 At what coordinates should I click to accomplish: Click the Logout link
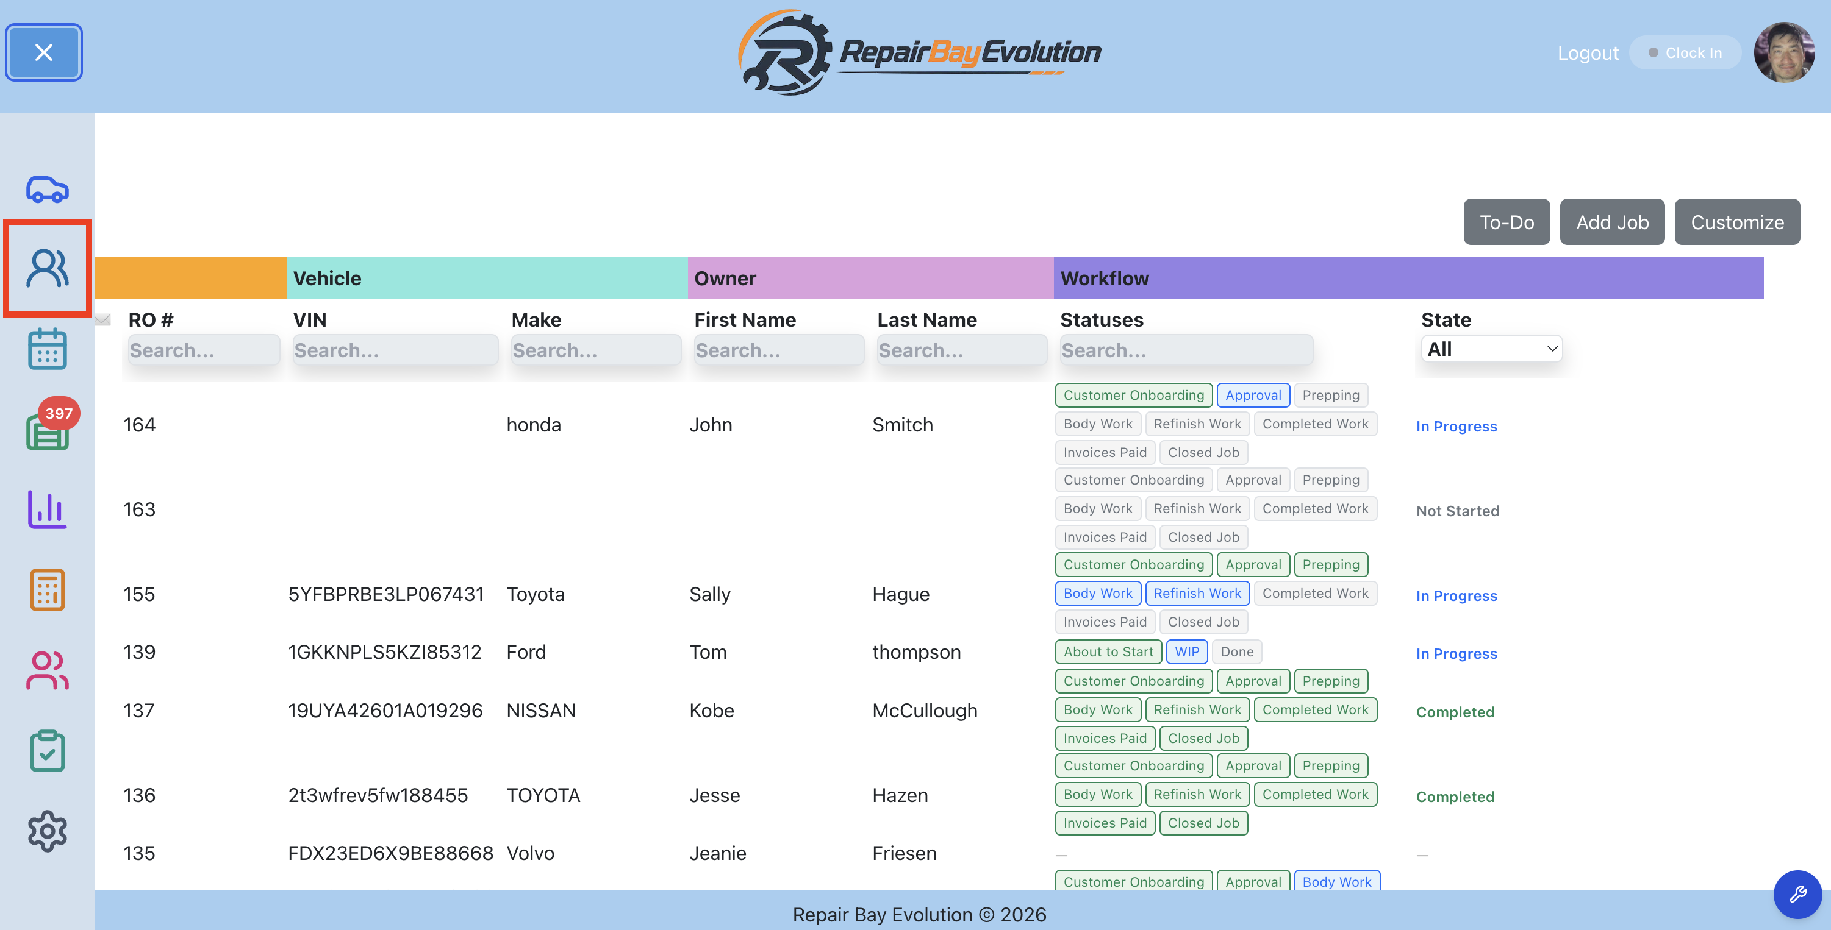1588,53
